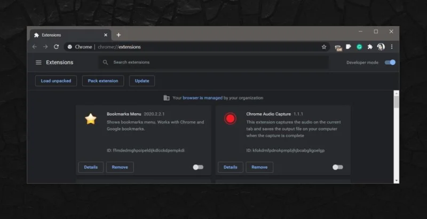This screenshot has width=427, height=219.
Task: Click the browser reload button
Action: (x=56, y=47)
